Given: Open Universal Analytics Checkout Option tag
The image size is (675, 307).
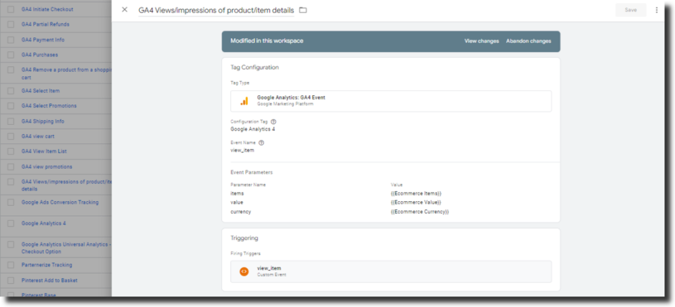Looking at the screenshot, I should point(67,248).
